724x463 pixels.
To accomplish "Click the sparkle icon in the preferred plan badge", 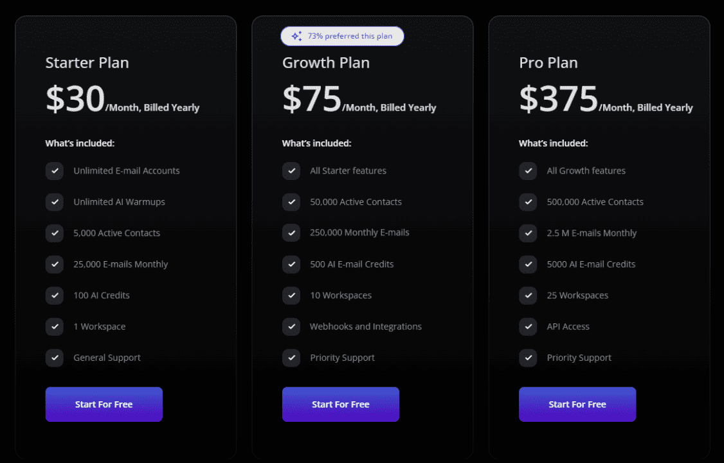I will 296,36.
